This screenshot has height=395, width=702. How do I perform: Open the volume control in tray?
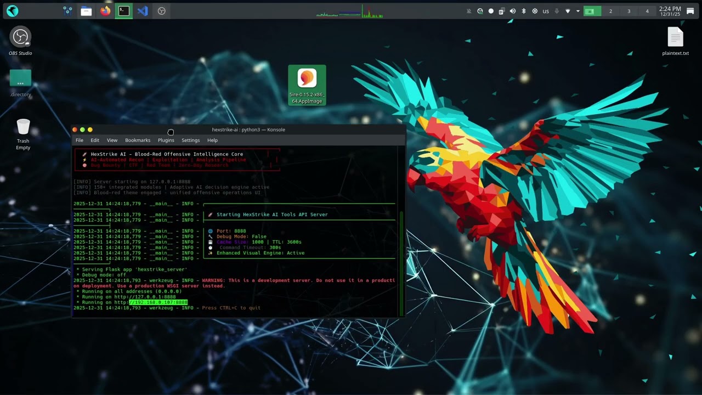[x=512, y=11]
